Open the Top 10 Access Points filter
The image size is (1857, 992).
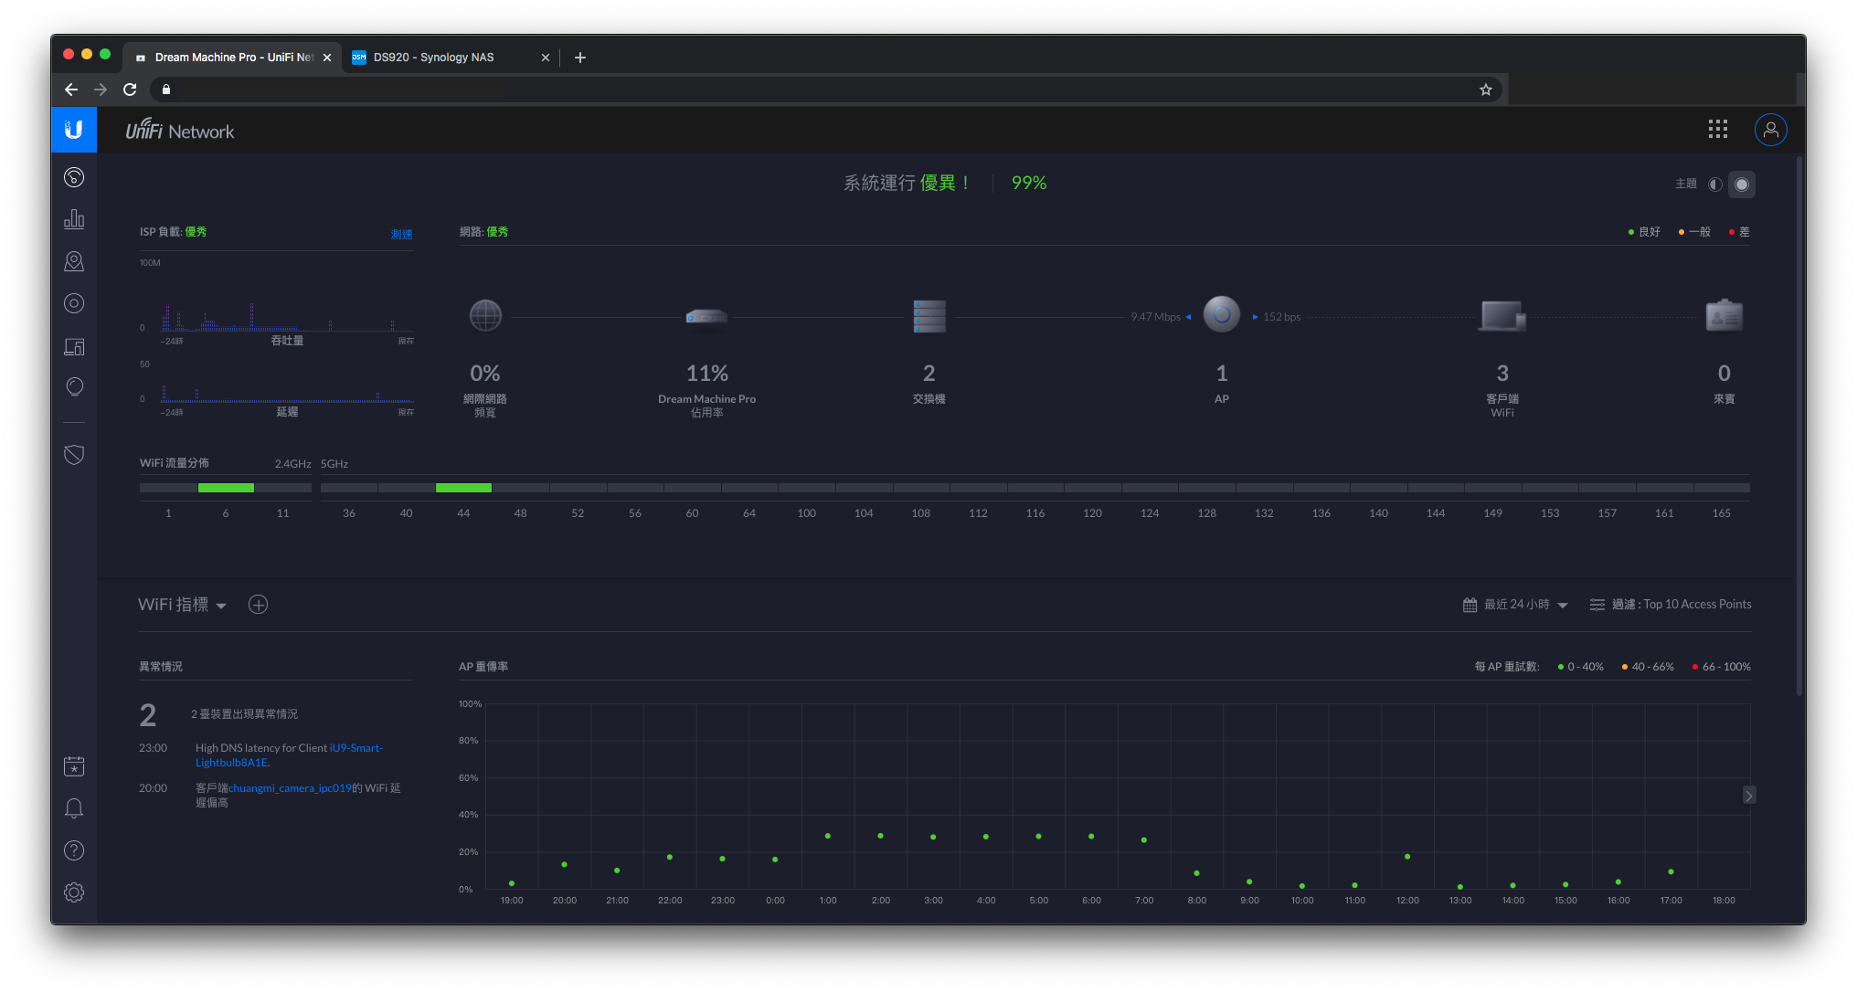(x=1671, y=605)
